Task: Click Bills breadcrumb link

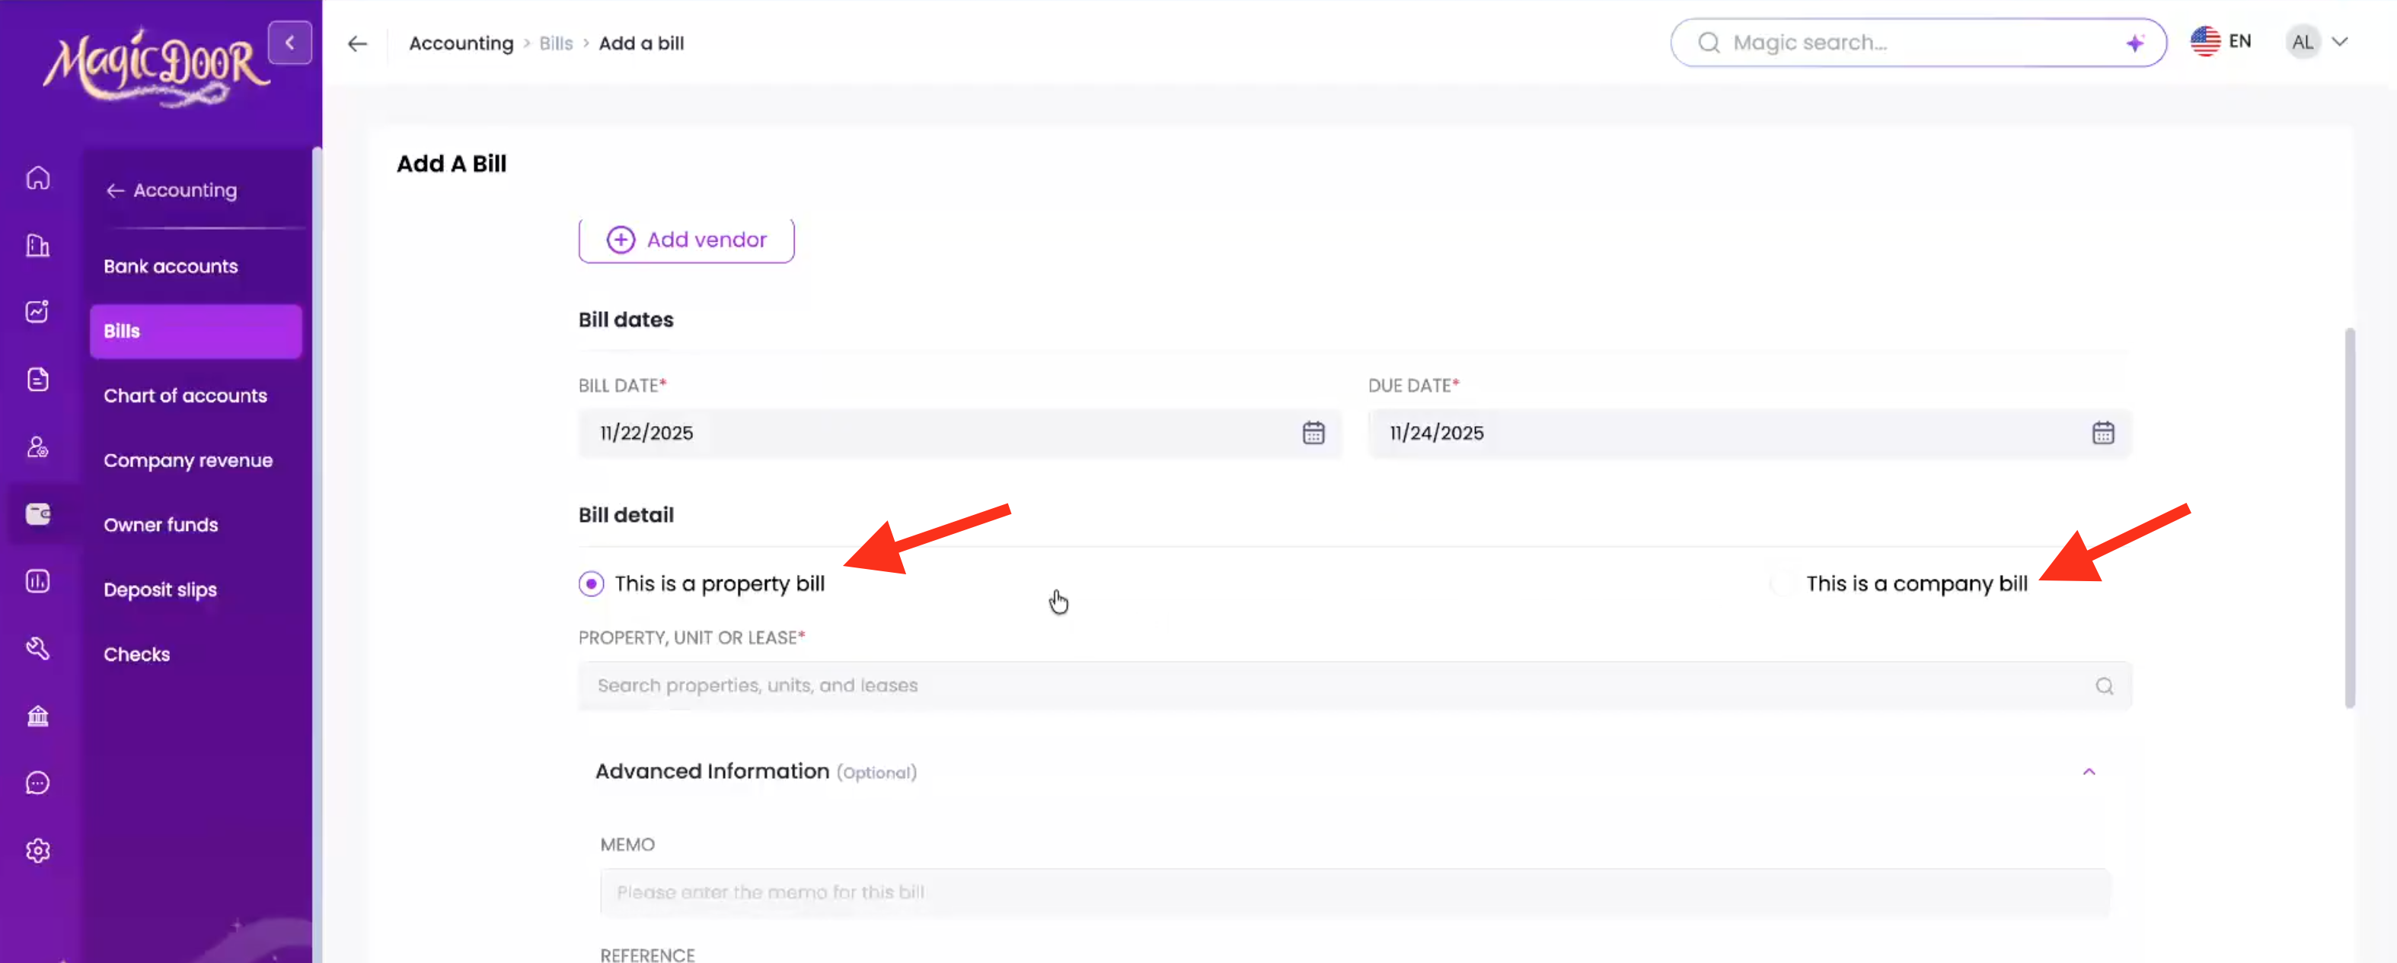Action: (556, 43)
